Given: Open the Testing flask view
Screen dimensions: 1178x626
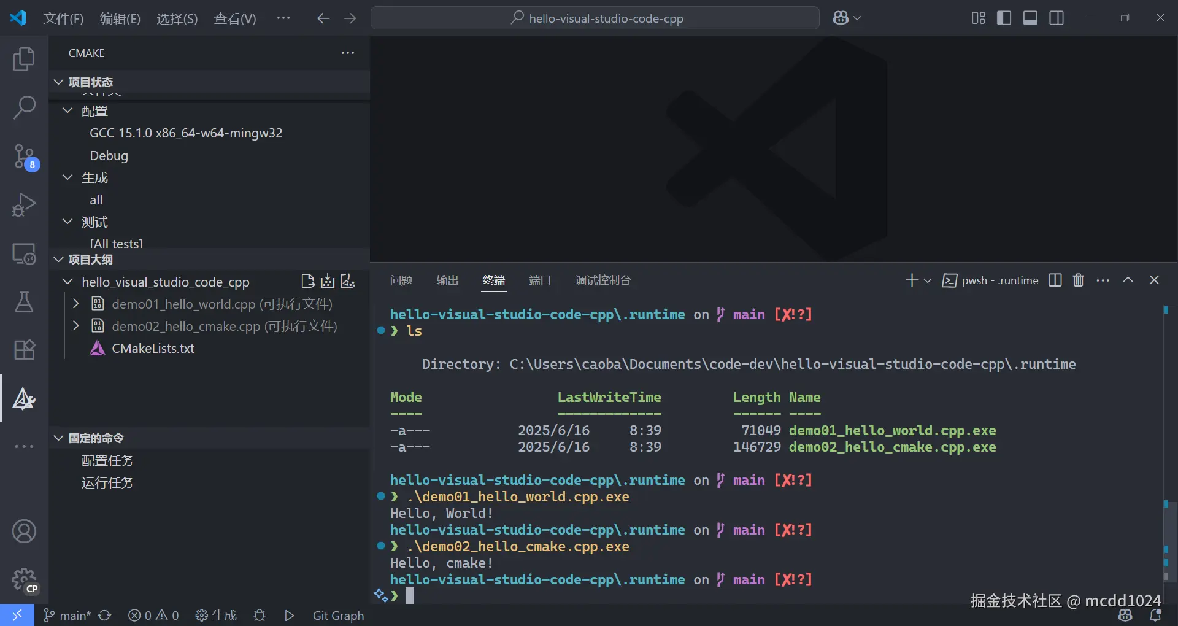Looking at the screenshot, I should click(24, 301).
